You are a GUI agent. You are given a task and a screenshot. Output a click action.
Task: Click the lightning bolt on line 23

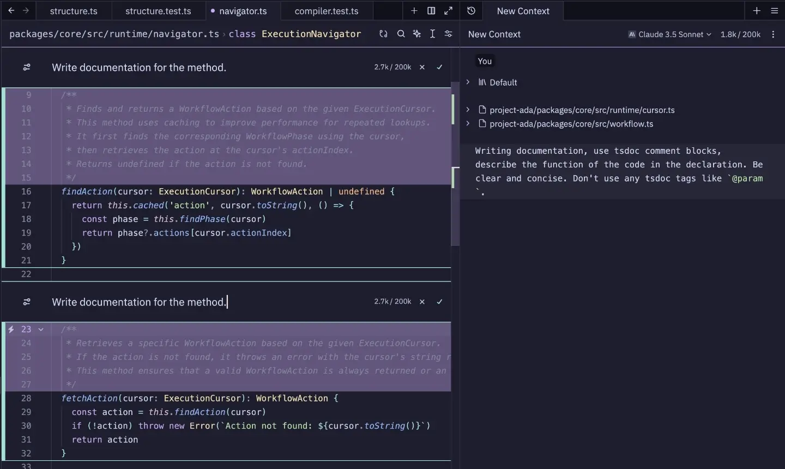[11, 329]
